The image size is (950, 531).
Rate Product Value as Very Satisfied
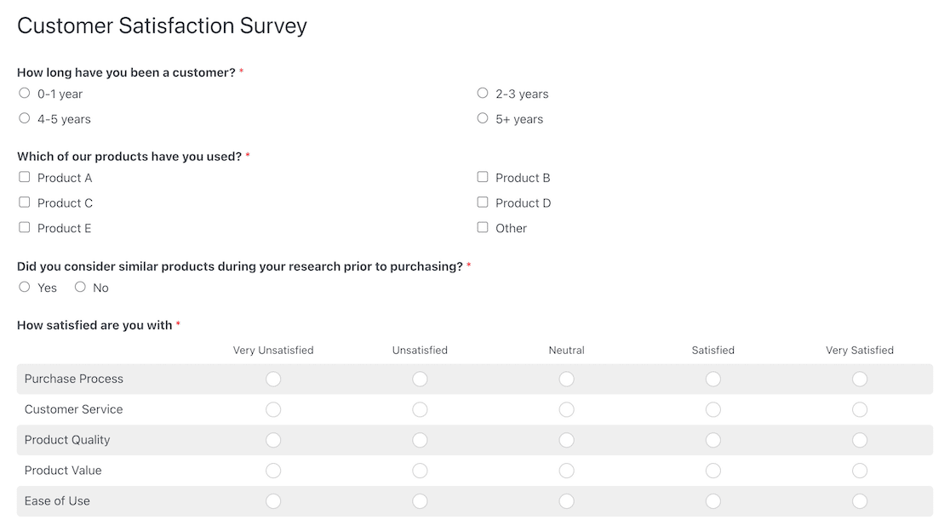pos(860,471)
